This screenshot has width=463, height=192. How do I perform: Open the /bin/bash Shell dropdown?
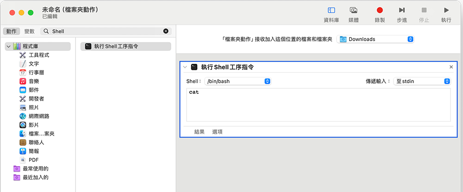(238, 81)
